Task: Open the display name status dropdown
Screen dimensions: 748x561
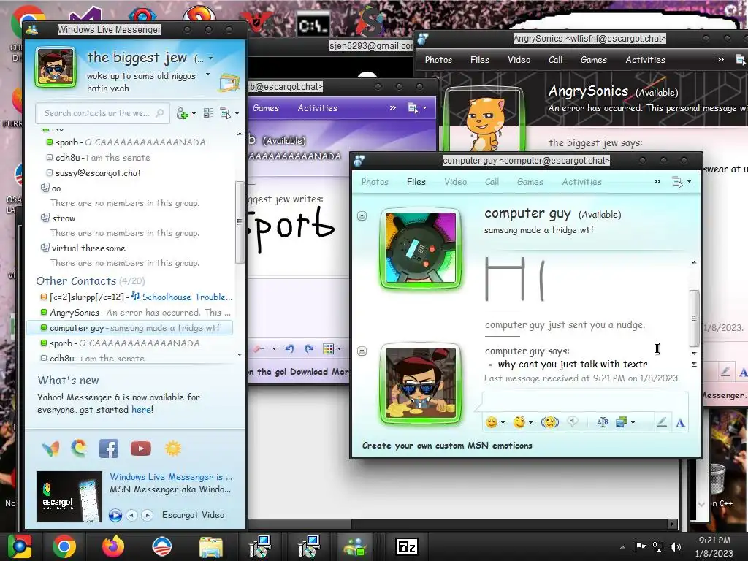Action: 210,58
